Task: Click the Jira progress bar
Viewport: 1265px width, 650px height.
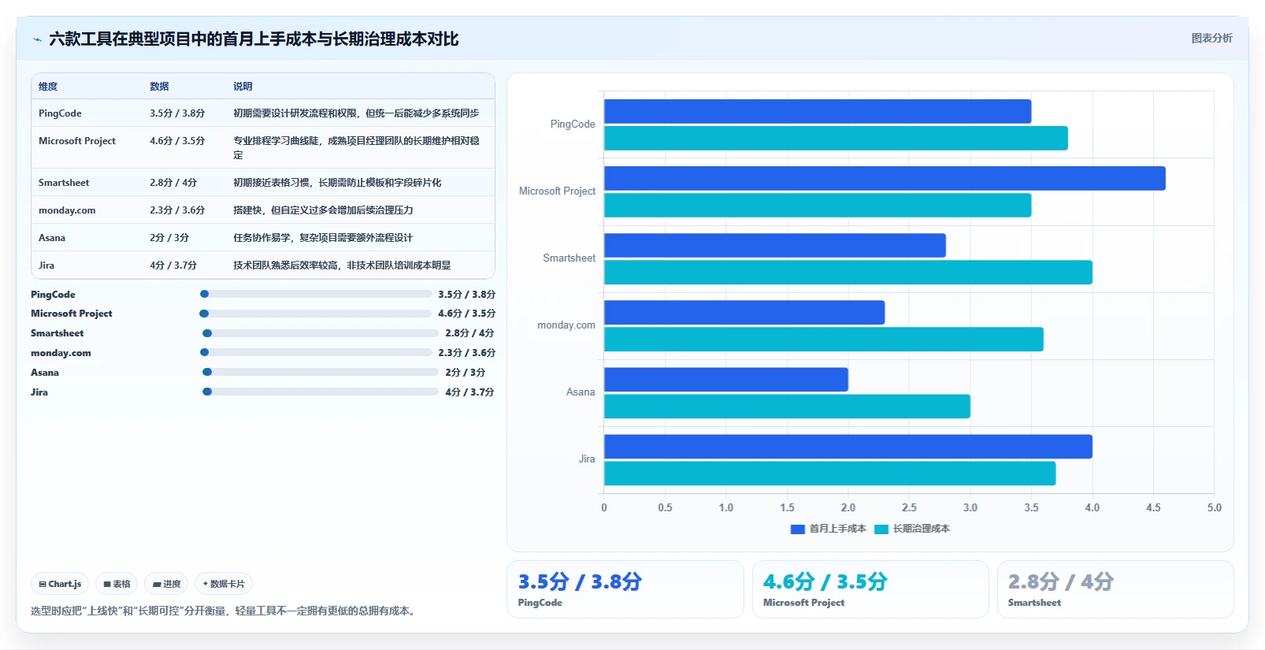Action: pos(320,392)
